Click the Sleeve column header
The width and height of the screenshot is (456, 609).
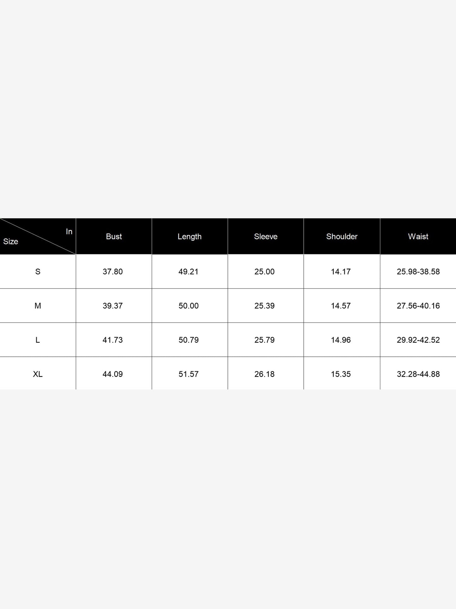tap(266, 236)
